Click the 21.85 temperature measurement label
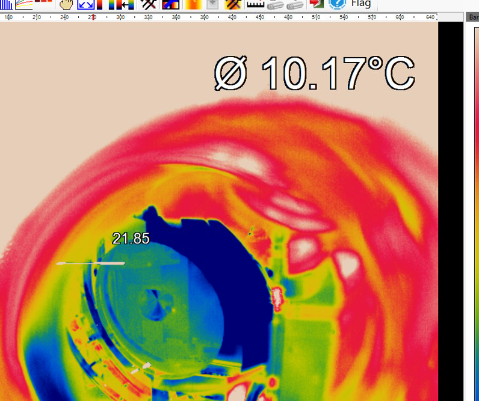 pyautogui.click(x=131, y=239)
